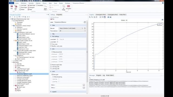The height and width of the screenshot is (97, 173).
Task: Open the Plot In ribbon button
Action: click(x=16, y=8)
